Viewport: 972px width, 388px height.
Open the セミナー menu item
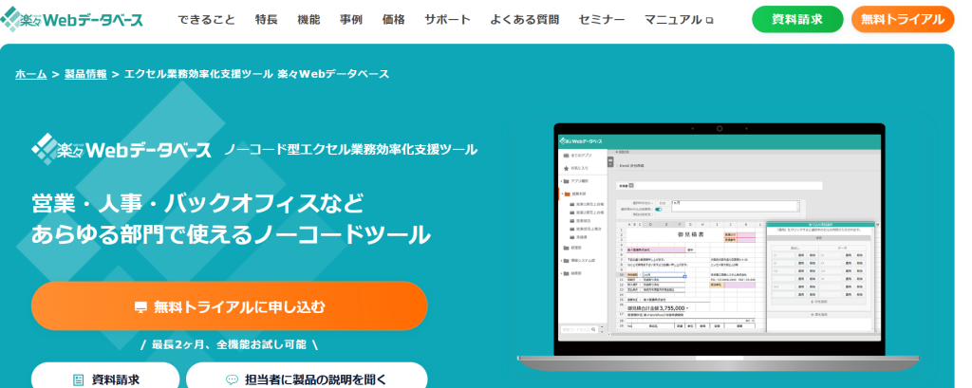pyautogui.click(x=601, y=20)
